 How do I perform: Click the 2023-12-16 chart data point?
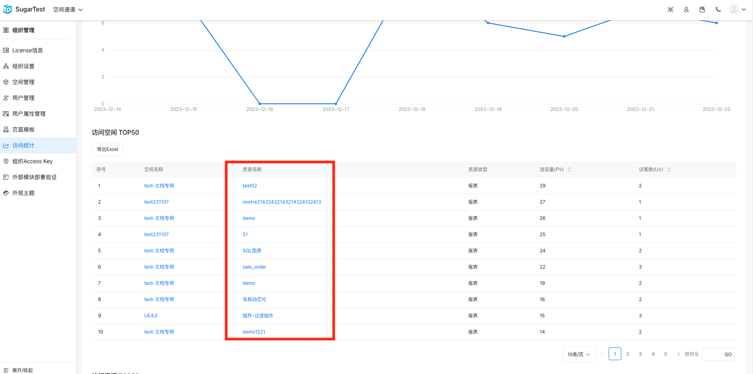click(x=260, y=104)
